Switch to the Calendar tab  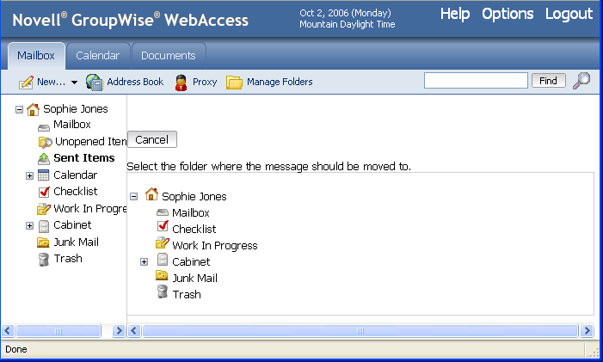click(97, 56)
